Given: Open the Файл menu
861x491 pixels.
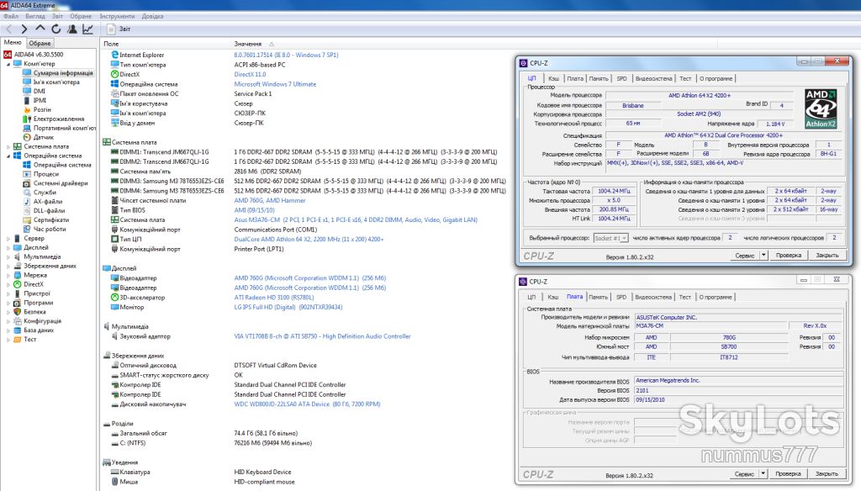Looking at the screenshot, I should pos(11,17).
